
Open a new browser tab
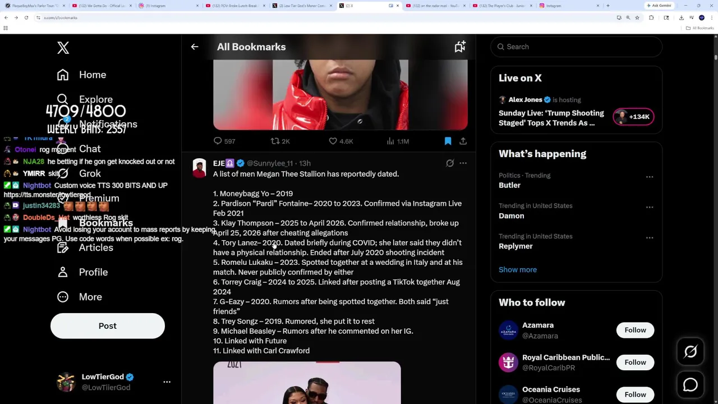point(608,6)
